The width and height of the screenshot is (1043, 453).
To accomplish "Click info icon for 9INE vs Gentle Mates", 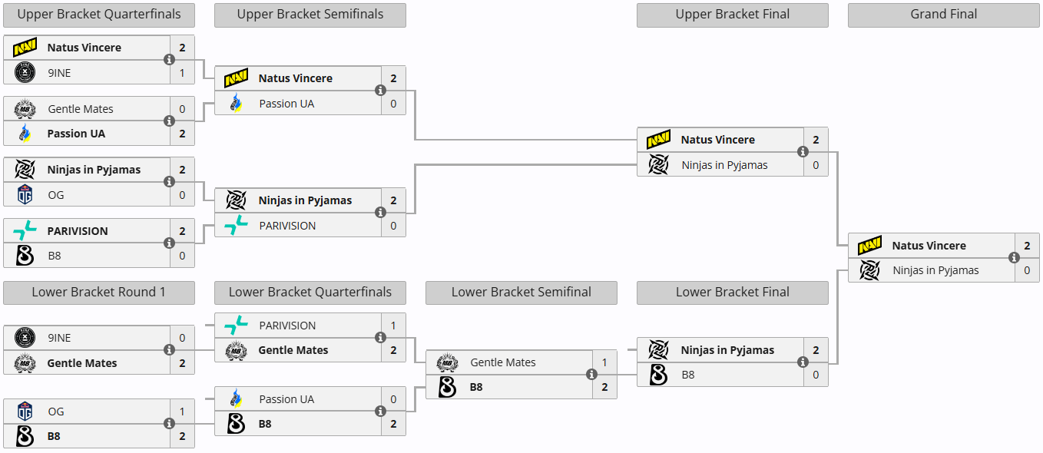I will click(x=170, y=350).
